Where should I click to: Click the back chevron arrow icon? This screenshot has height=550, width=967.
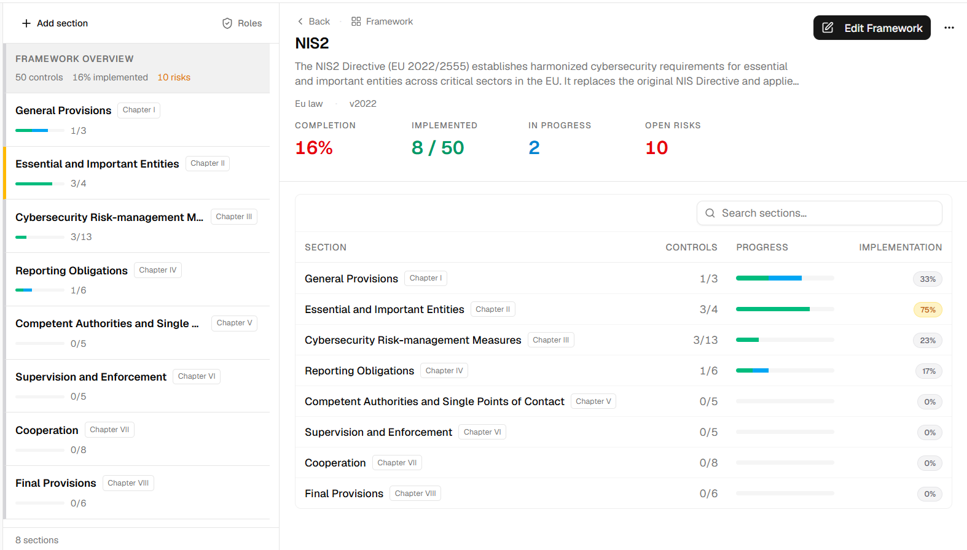(300, 21)
